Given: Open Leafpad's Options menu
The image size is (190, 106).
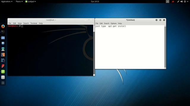Looking at the screenshot, I should pyautogui.click(x=113, y=24).
